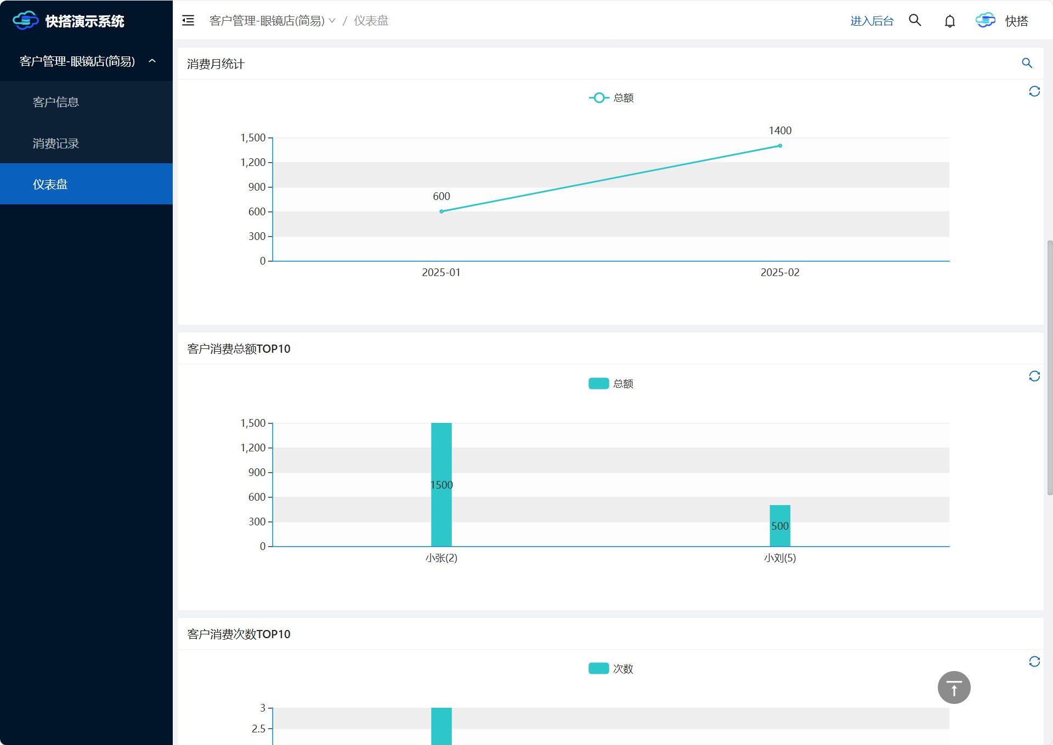This screenshot has width=1053, height=745.
Task: Click the 小刘(5) bar showing 500
Action: pos(780,525)
